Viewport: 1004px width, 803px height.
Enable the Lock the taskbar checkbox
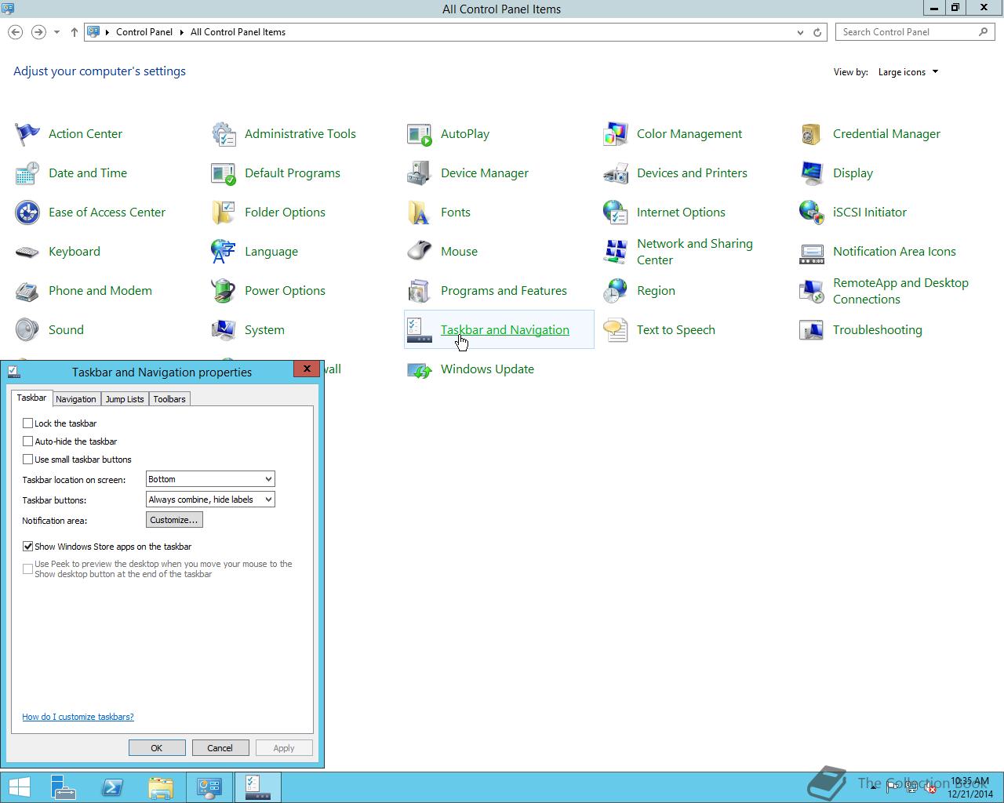tap(28, 423)
